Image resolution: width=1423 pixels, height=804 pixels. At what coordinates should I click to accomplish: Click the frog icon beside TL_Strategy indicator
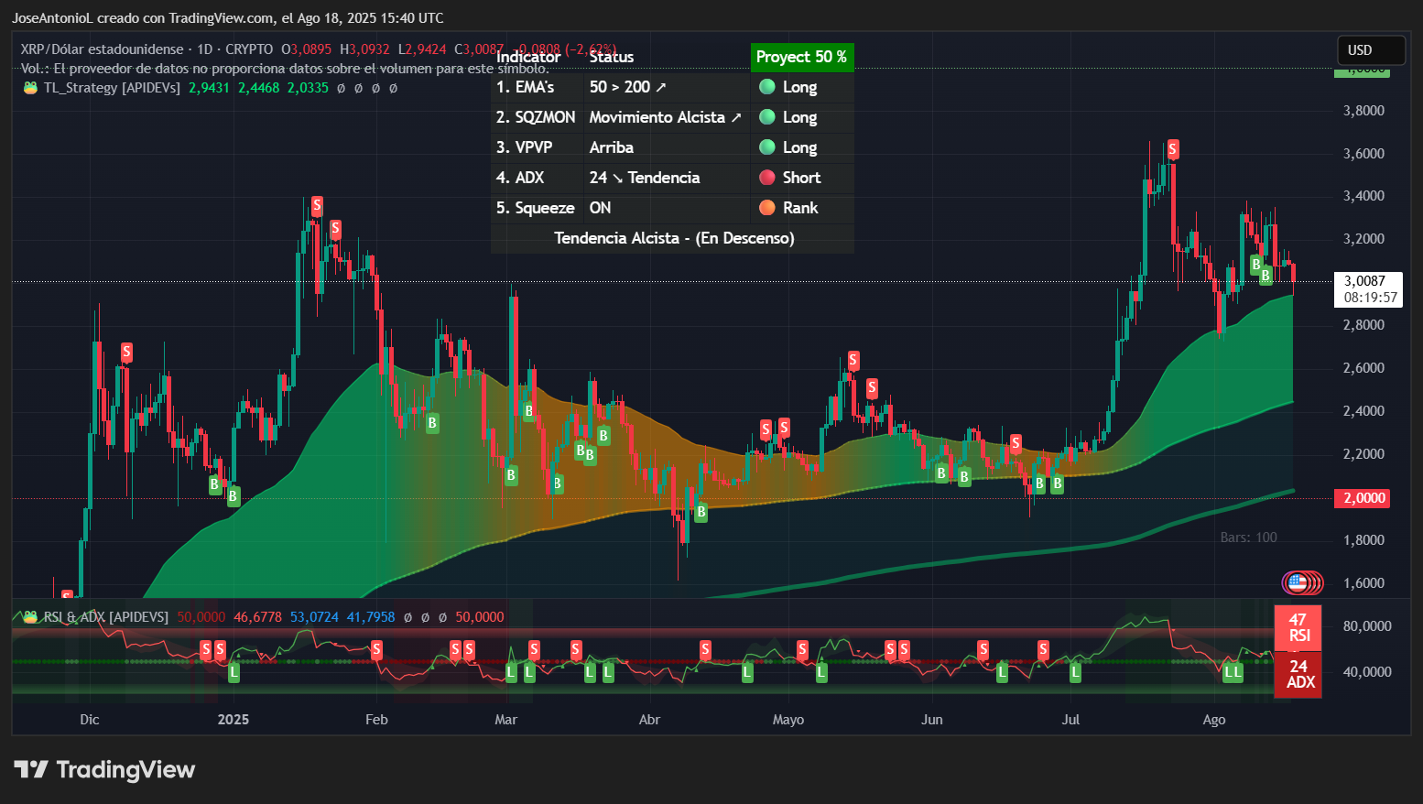(29, 88)
